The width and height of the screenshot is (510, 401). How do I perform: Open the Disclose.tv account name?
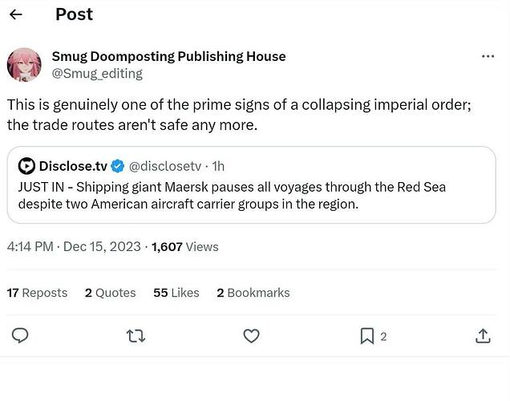tap(72, 166)
